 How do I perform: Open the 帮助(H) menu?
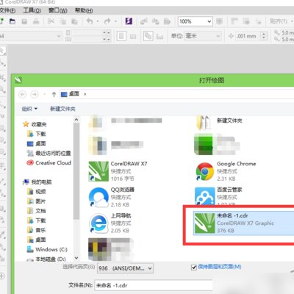pos(84,10)
